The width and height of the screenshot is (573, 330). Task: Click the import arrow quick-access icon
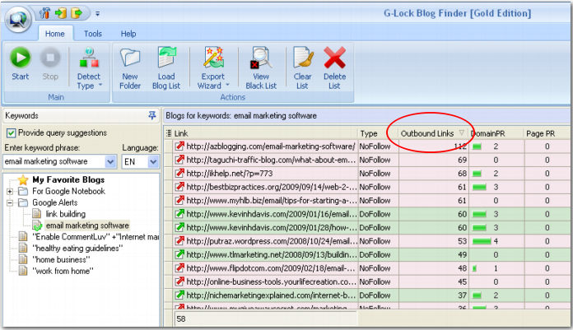pyautogui.click(x=61, y=13)
